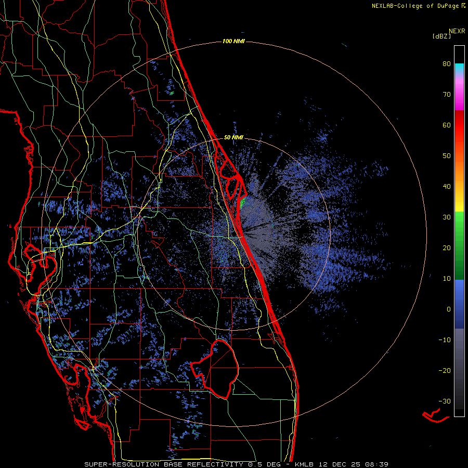Click the 100 NMI range ring label
Screen dimensions: 468x468
(x=233, y=41)
